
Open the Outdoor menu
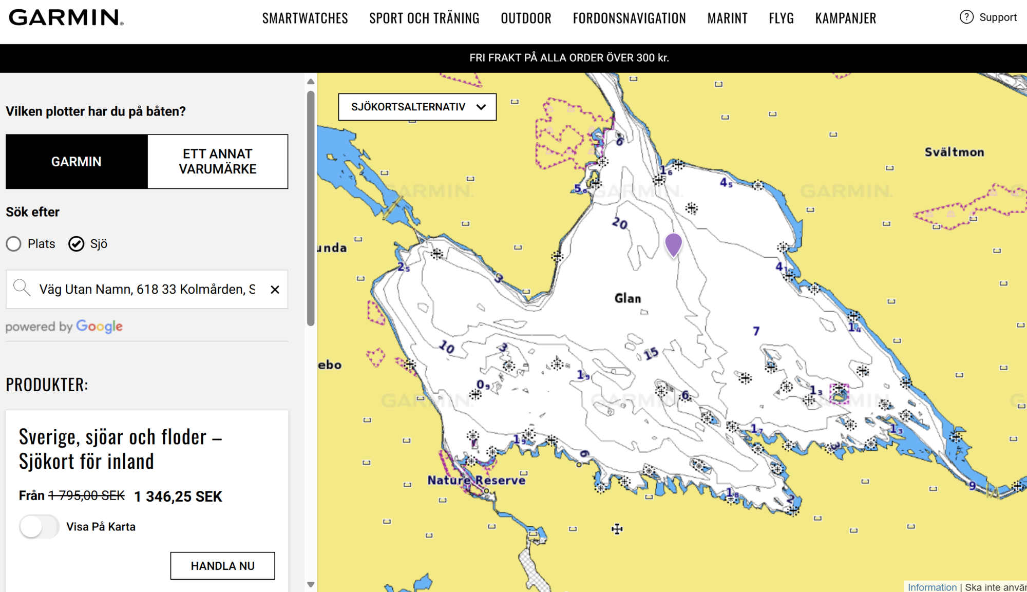tap(526, 18)
